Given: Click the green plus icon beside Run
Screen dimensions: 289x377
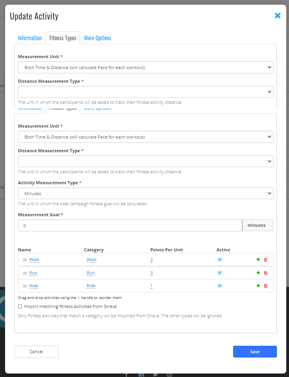Looking at the screenshot, I should point(258,272).
